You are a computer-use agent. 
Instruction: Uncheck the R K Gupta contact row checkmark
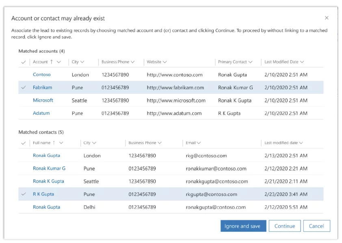[24, 194]
